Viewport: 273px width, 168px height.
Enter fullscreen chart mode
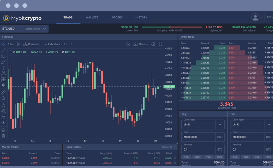coord(160,45)
